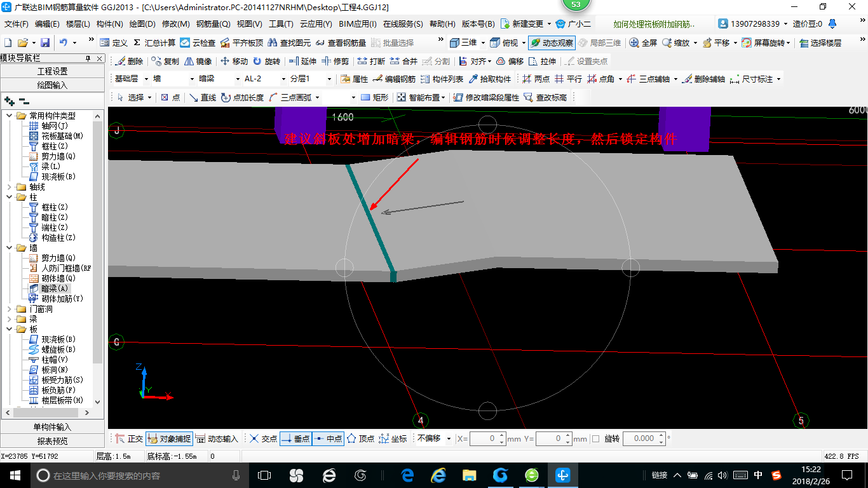Click the 全屏 full screen tool
Image resolution: width=868 pixels, height=488 pixels.
643,43
